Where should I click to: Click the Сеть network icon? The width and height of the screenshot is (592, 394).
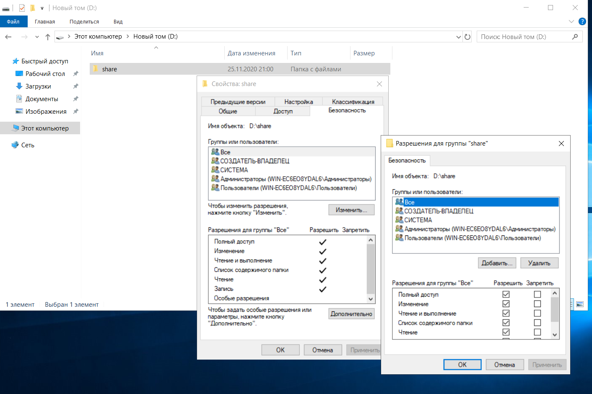(15, 145)
